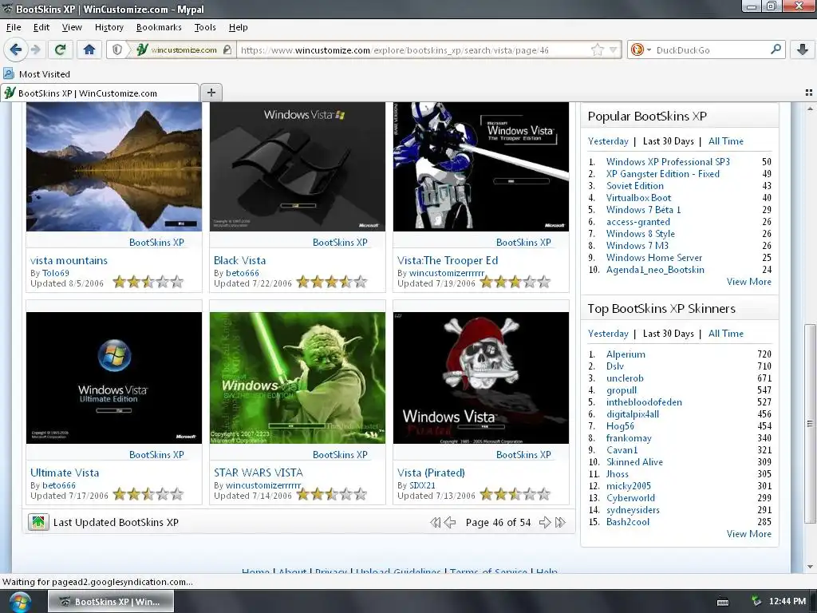Click STAR WARS VISTA title link
817x613 pixels.
pos(258,473)
